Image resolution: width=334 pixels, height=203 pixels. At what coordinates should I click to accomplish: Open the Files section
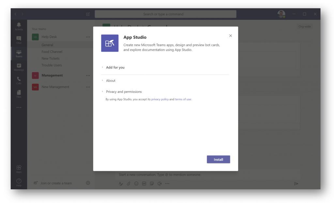tap(19, 94)
